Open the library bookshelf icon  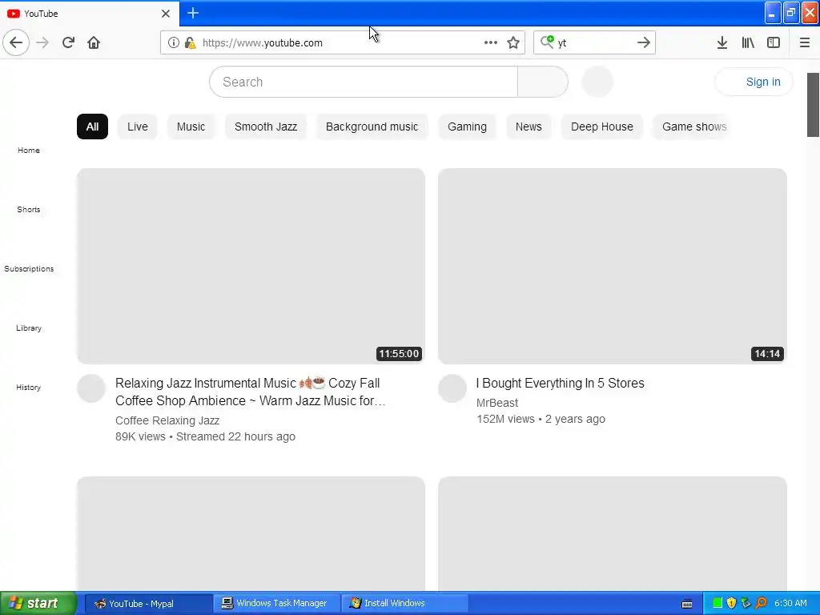(x=748, y=42)
